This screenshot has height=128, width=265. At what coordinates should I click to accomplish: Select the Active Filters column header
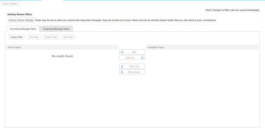click(x=62, y=47)
